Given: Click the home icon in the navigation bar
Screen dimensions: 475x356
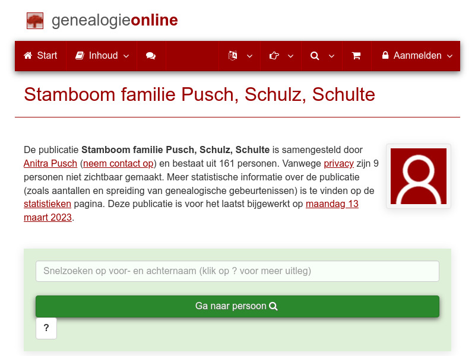Looking at the screenshot, I should pos(28,55).
